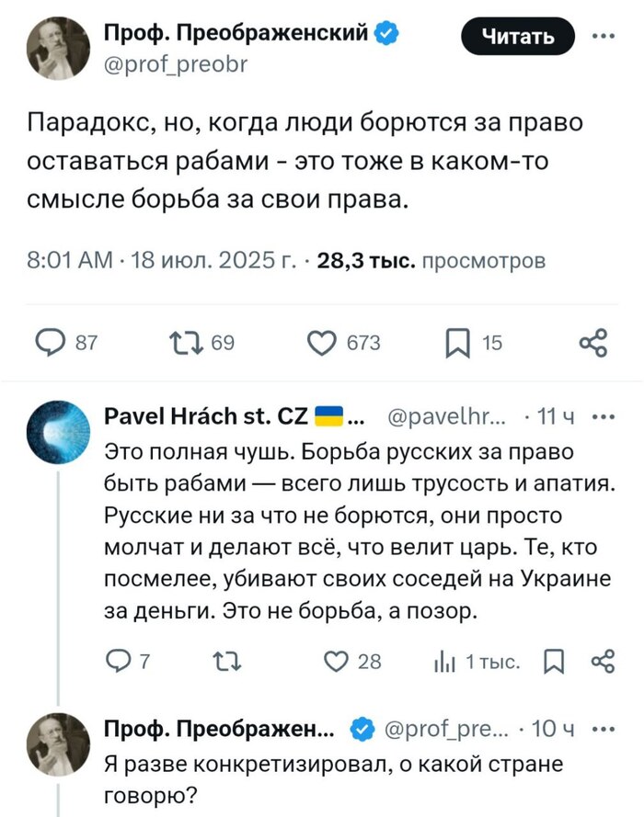Reply to Pavel Hrách's comment

tap(120, 661)
